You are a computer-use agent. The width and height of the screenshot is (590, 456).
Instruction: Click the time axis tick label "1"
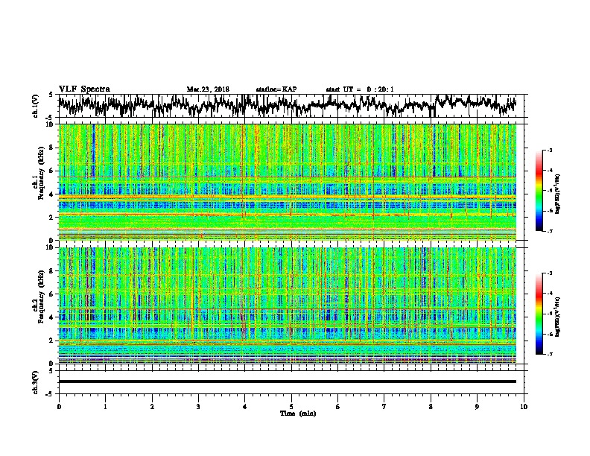pyautogui.click(x=105, y=407)
